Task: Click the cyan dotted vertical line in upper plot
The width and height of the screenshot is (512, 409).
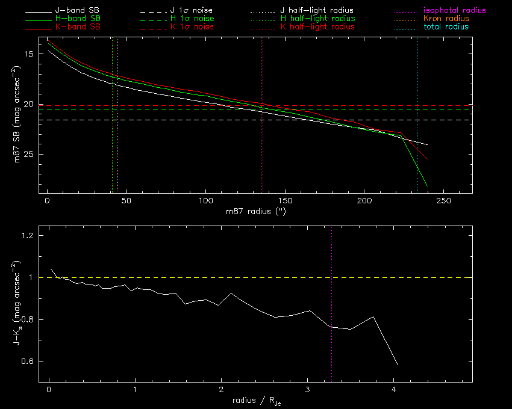Action: point(417,120)
